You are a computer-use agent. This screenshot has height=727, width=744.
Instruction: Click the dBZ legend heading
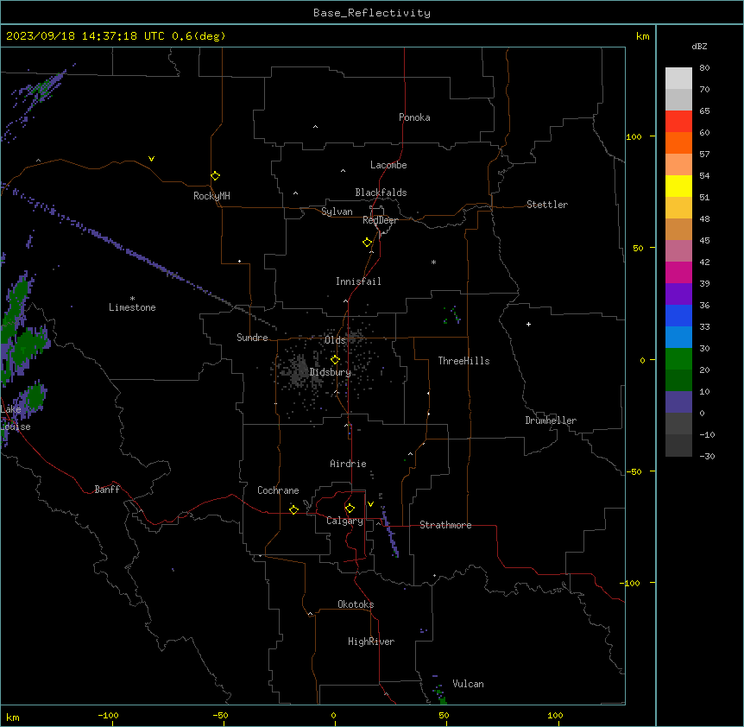(699, 47)
